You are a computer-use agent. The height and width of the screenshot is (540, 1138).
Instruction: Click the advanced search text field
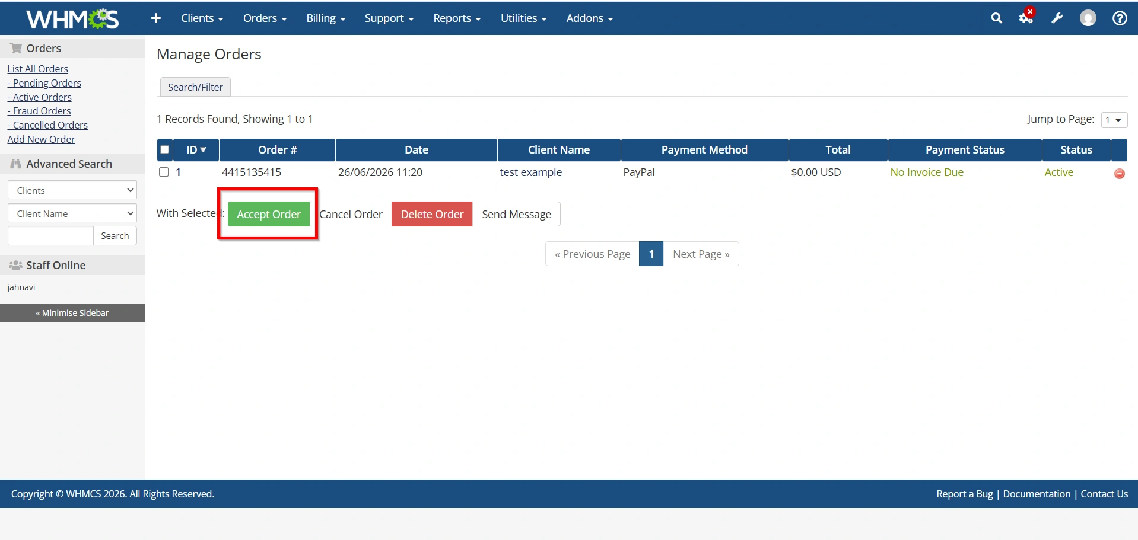tap(50, 236)
